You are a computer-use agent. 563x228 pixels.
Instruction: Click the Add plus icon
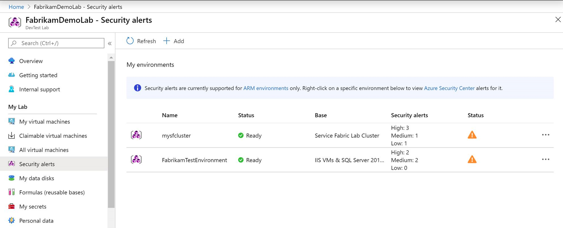click(x=167, y=41)
